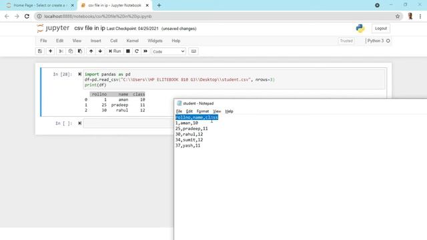The image size is (427, 240).
Task: Click the localhost address bar
Action: (x=218, y=16)
